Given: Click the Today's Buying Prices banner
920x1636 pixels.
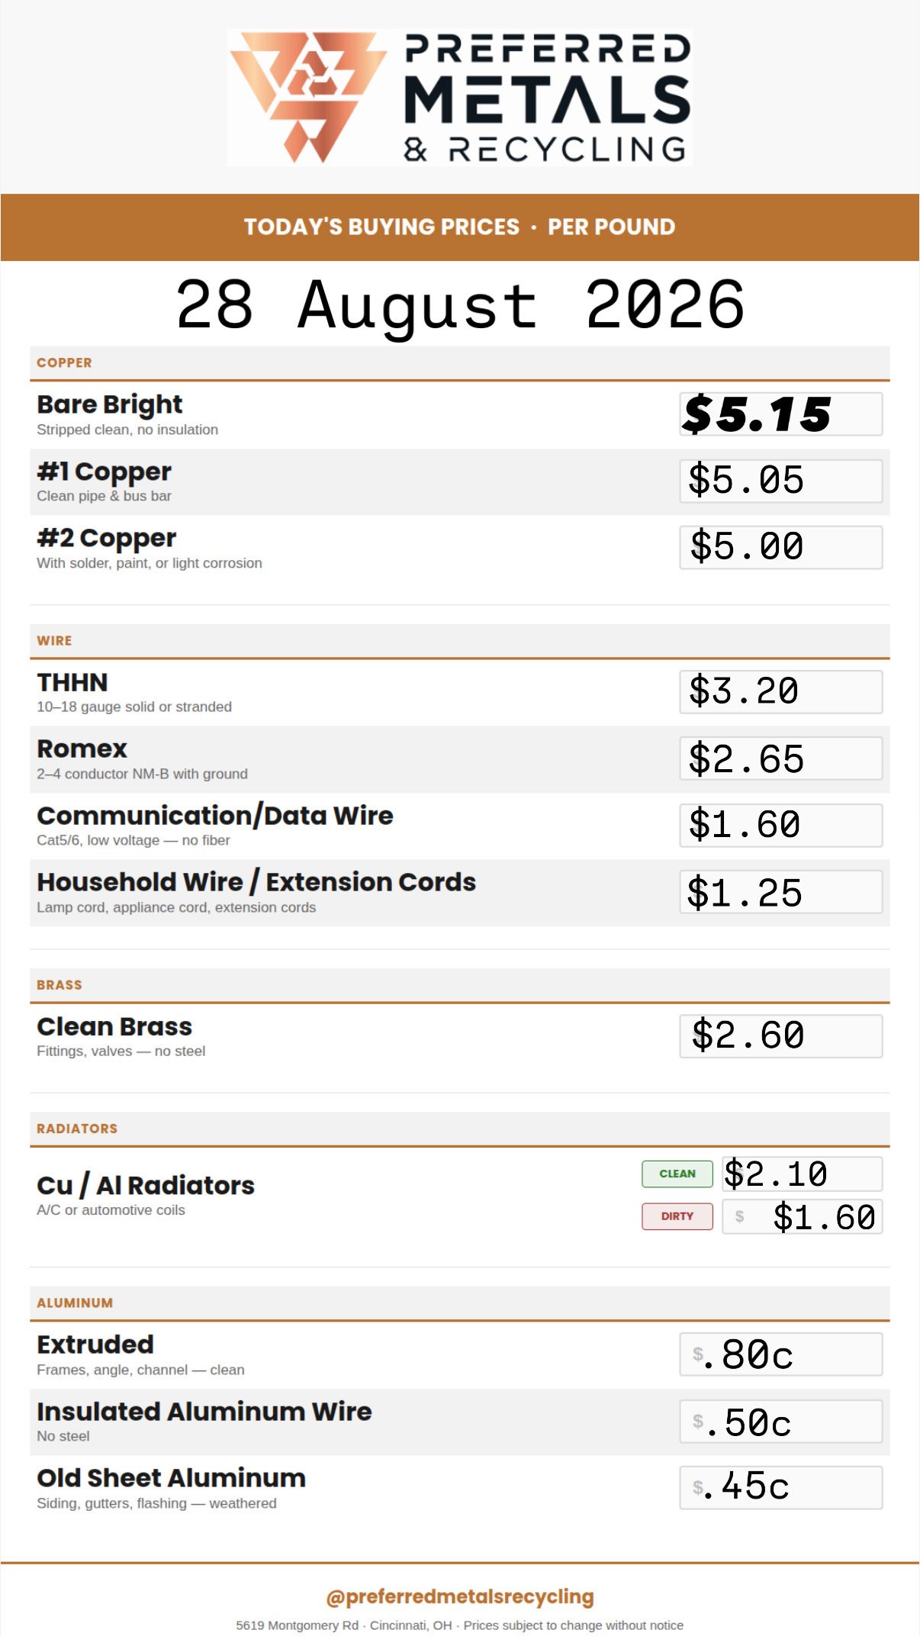Looking at the screenshot, I should point(460,227).
